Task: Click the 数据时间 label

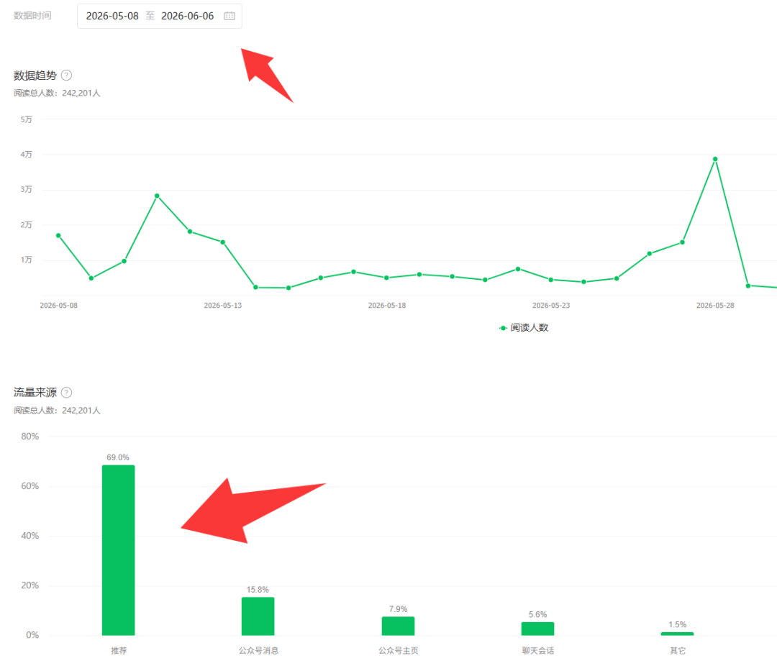Action: tap(32, 16)
